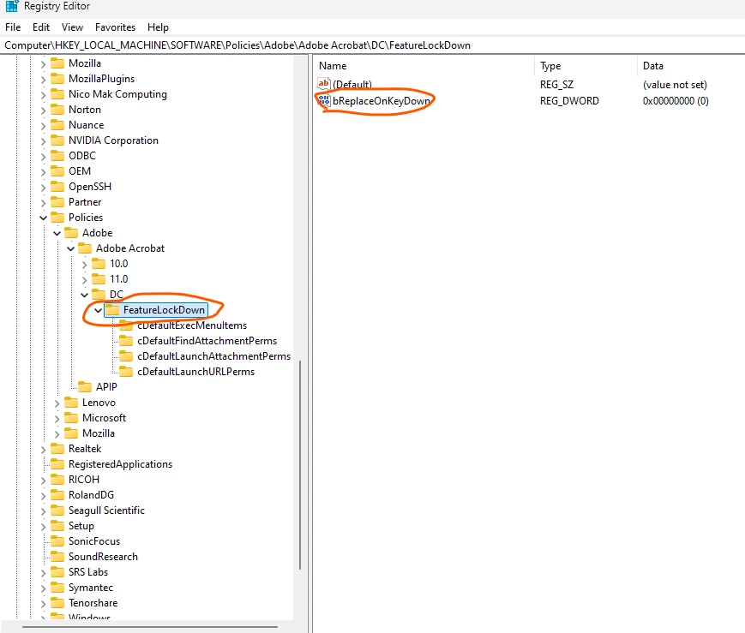Select the Seagull Scientific folder icon

(57, 510)
